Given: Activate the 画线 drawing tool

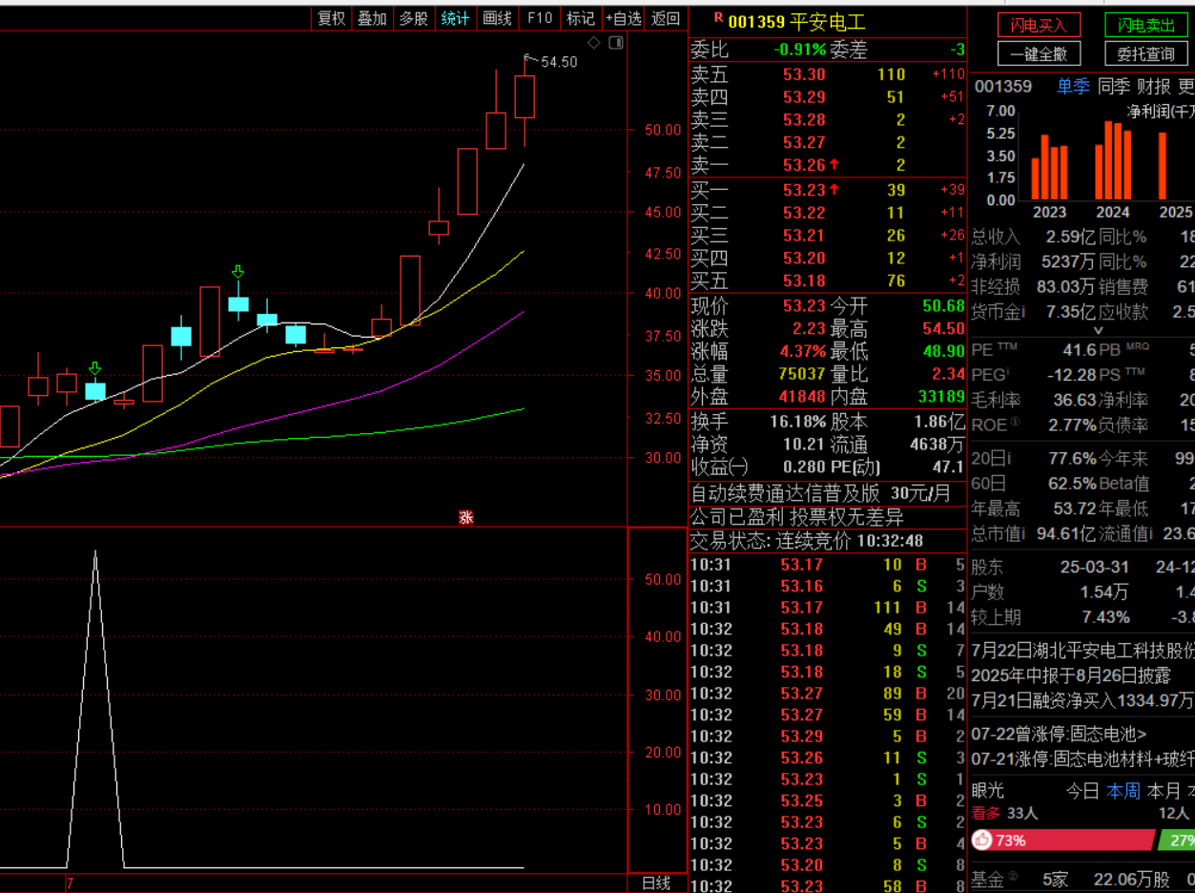Looking at the screenshot, I should (x=497, y=18).
